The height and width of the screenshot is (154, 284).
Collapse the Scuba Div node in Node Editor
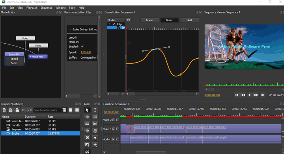tap(7, 54)
